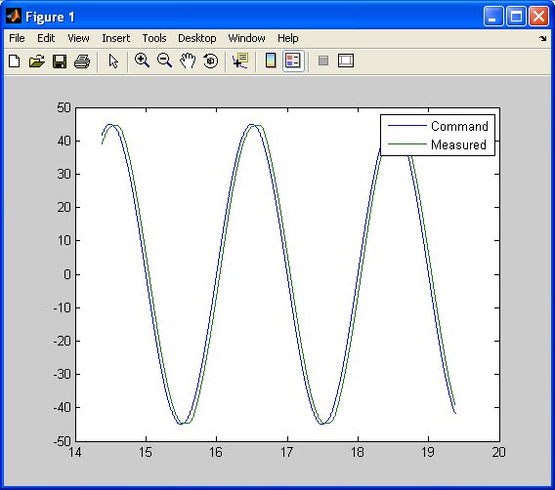This screenshot has width=555, height=490.
Task: Click the Hide Plot Tools icon
Action: [x=323, y=61]
